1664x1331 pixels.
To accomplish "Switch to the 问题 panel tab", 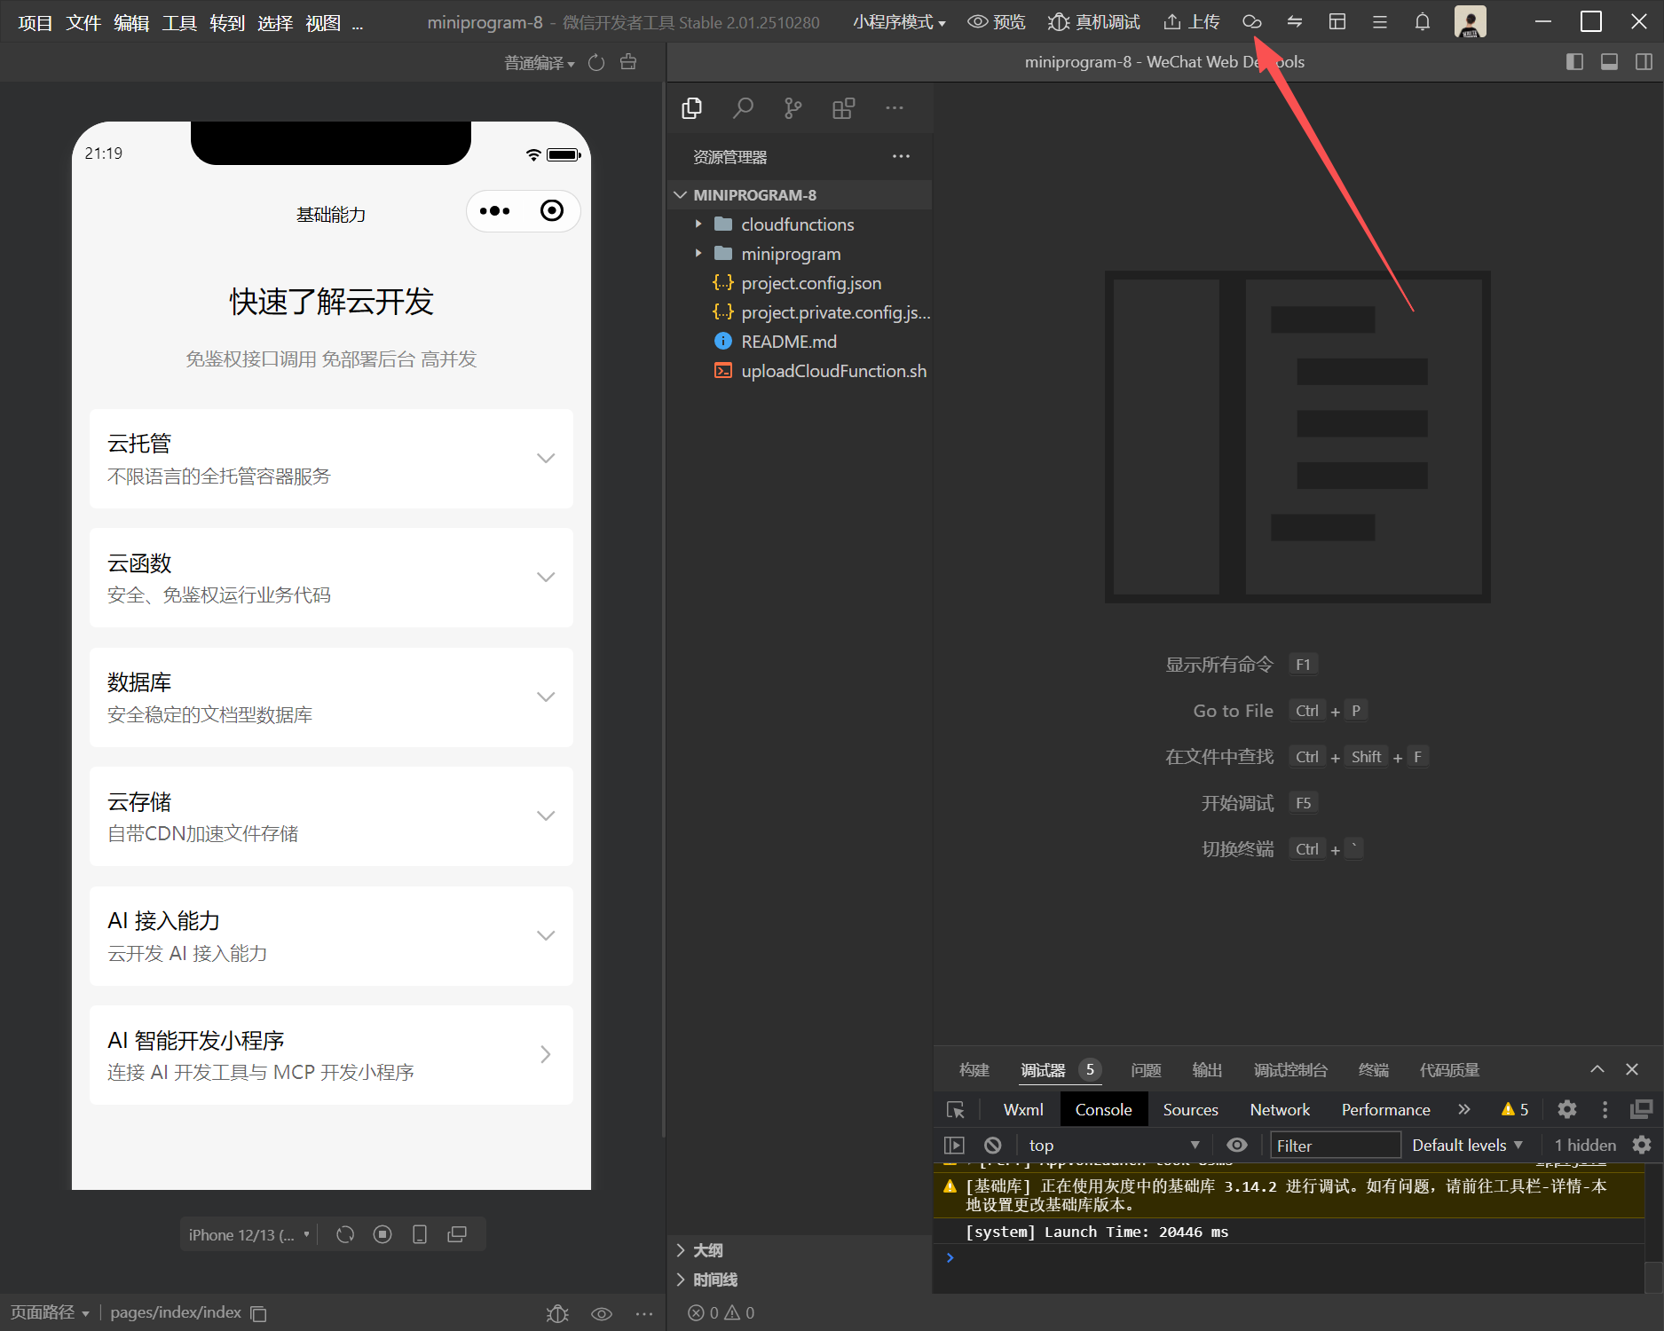I will (1146, 1070).
